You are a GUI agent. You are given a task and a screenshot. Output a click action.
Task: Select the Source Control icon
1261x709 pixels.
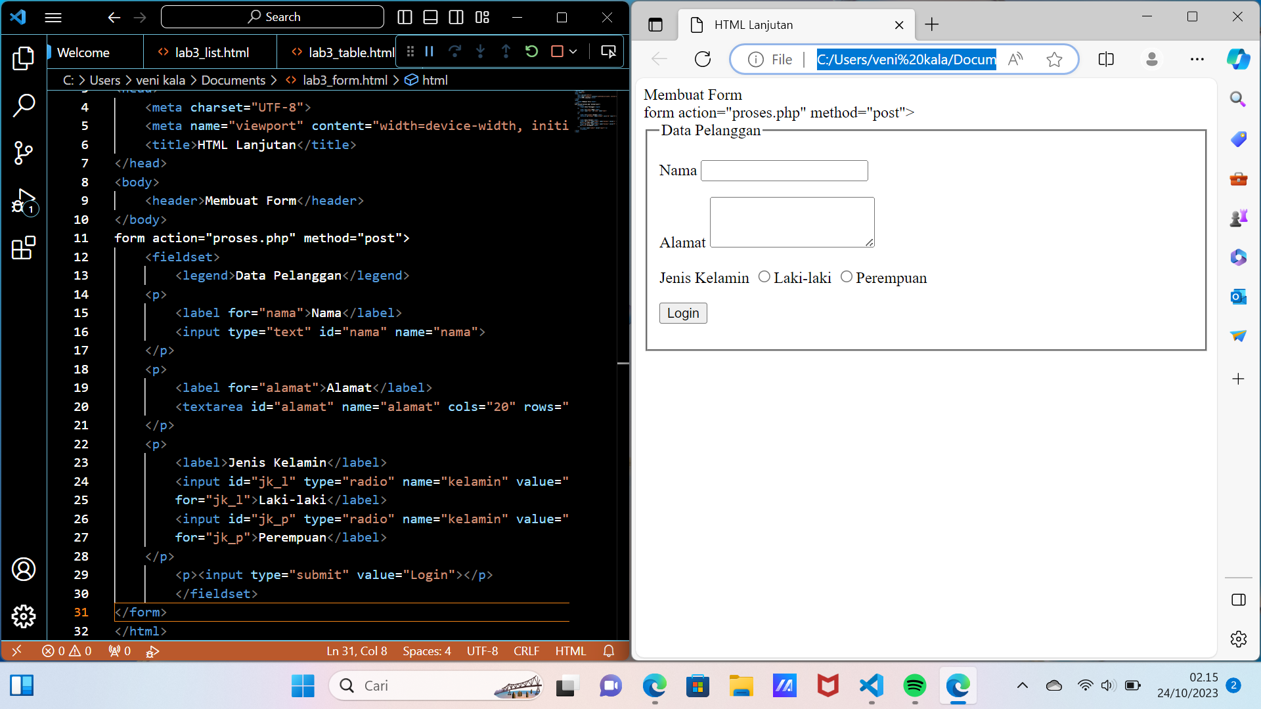click(24, 152)
